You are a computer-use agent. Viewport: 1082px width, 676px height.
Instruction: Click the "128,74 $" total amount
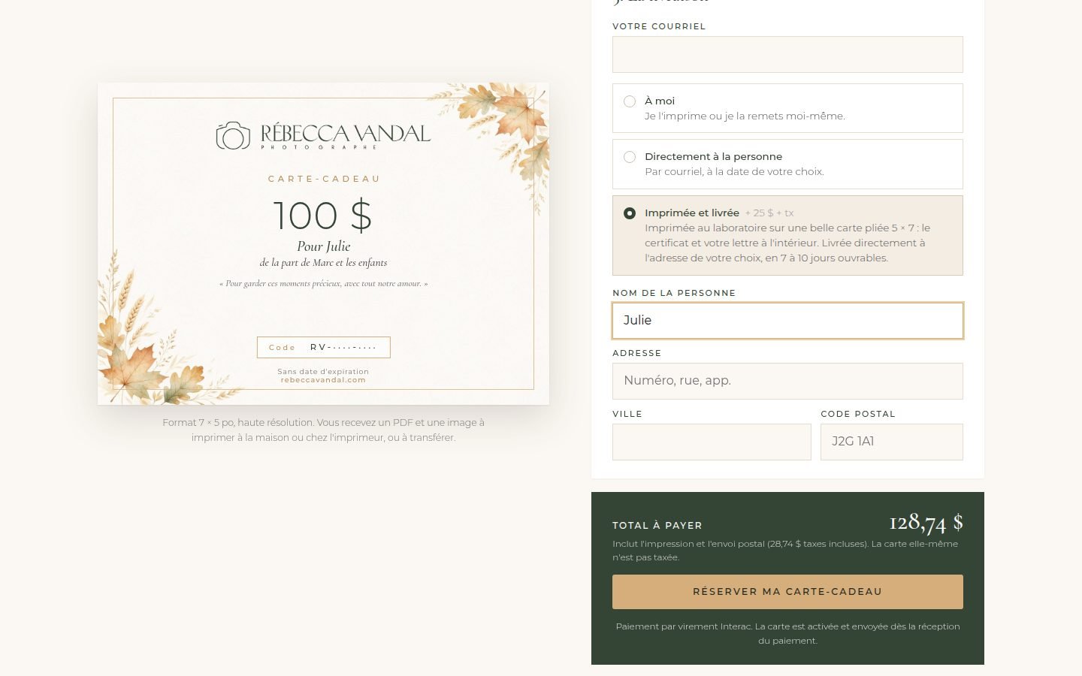click(x=926, y=522)
